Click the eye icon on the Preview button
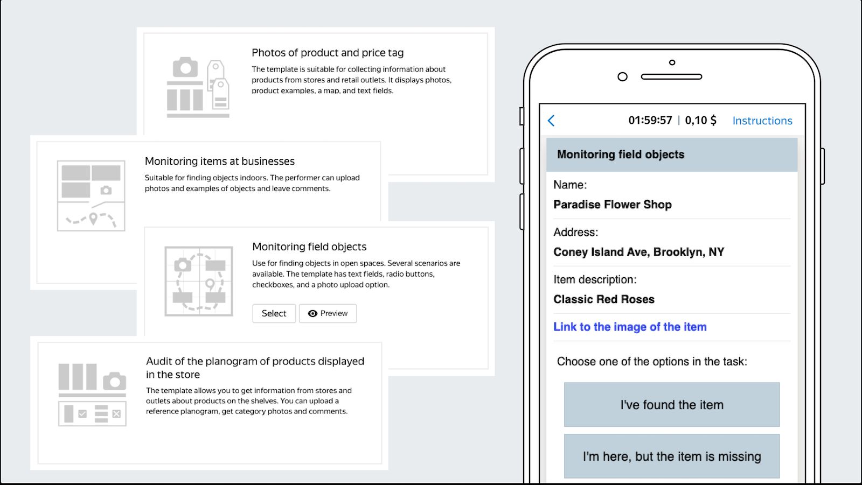 [x=312, y=313]
